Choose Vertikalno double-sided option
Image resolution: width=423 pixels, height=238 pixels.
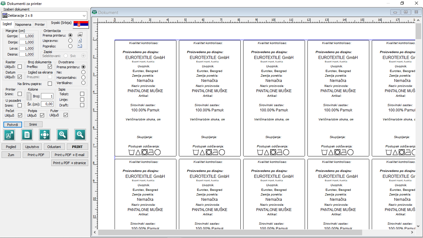83,83
